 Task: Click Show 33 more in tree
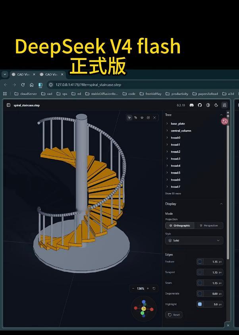pyautogui.click(x=173, y=193)
